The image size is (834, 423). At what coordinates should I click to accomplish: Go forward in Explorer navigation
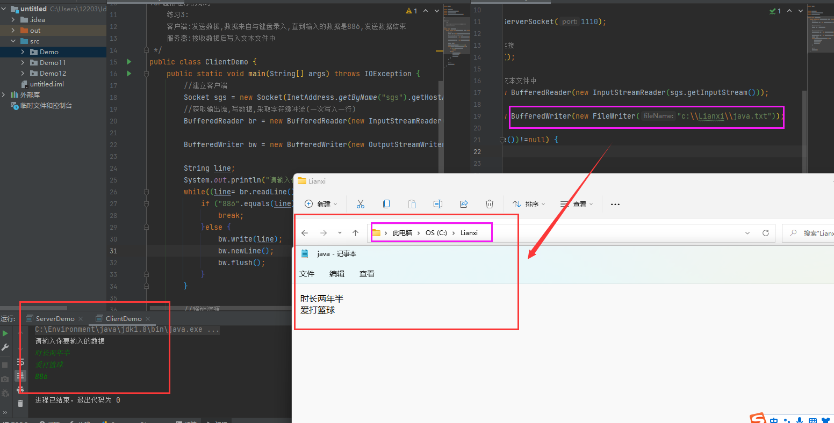[x=323, y=233]
